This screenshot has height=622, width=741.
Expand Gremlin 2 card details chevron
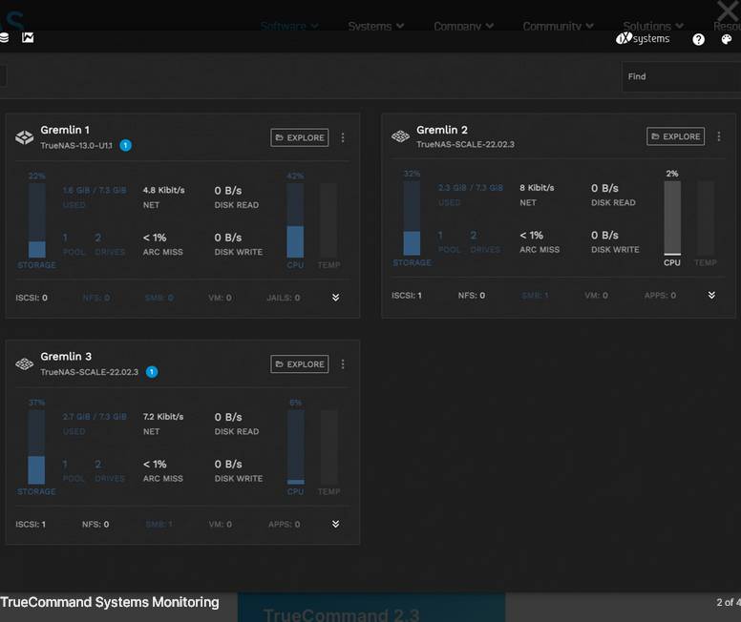(711, 295)
